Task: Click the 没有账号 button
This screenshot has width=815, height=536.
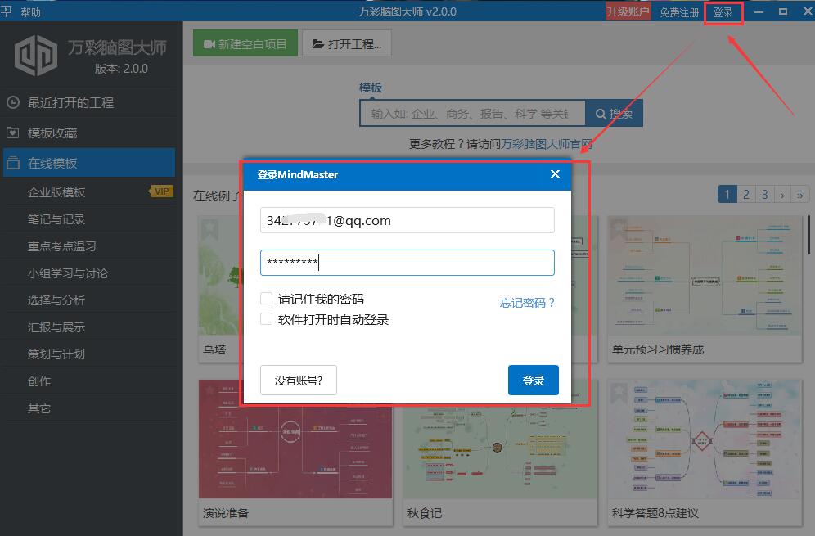Action: tap(298, 380)
